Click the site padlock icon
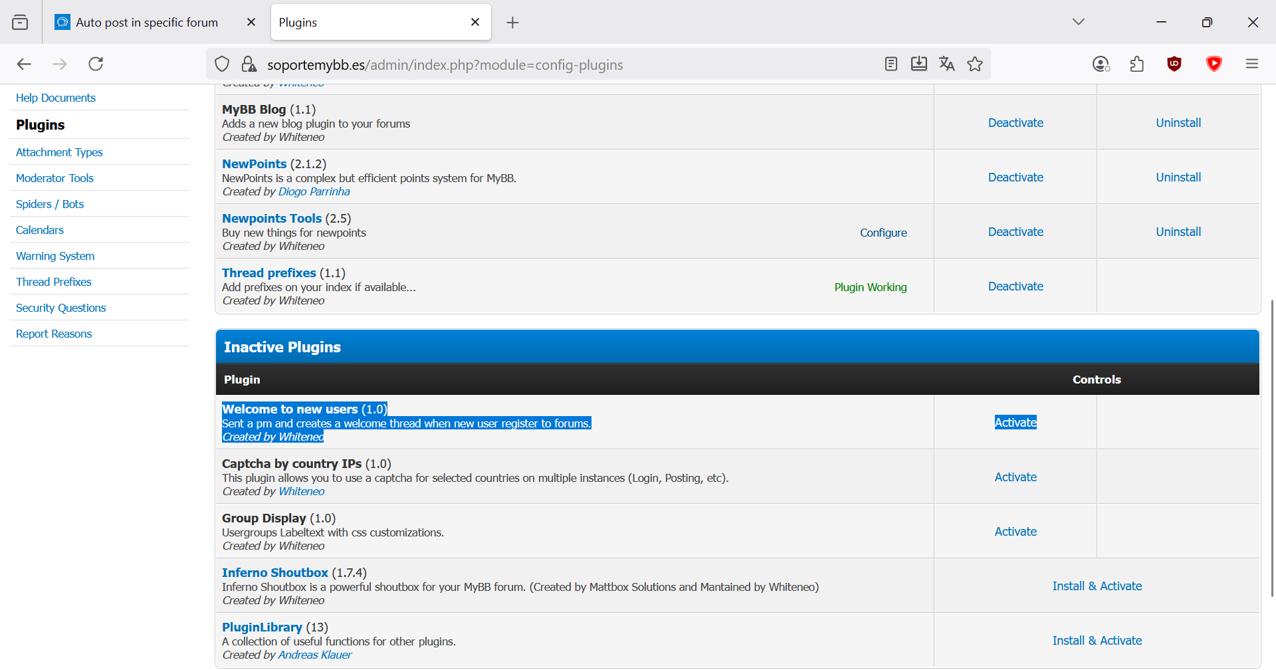 click(x=249, y=64)
